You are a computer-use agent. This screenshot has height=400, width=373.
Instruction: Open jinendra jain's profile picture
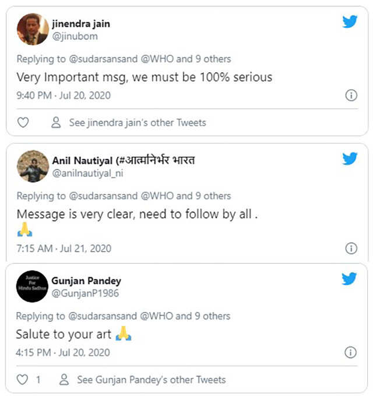pos(32,29)
